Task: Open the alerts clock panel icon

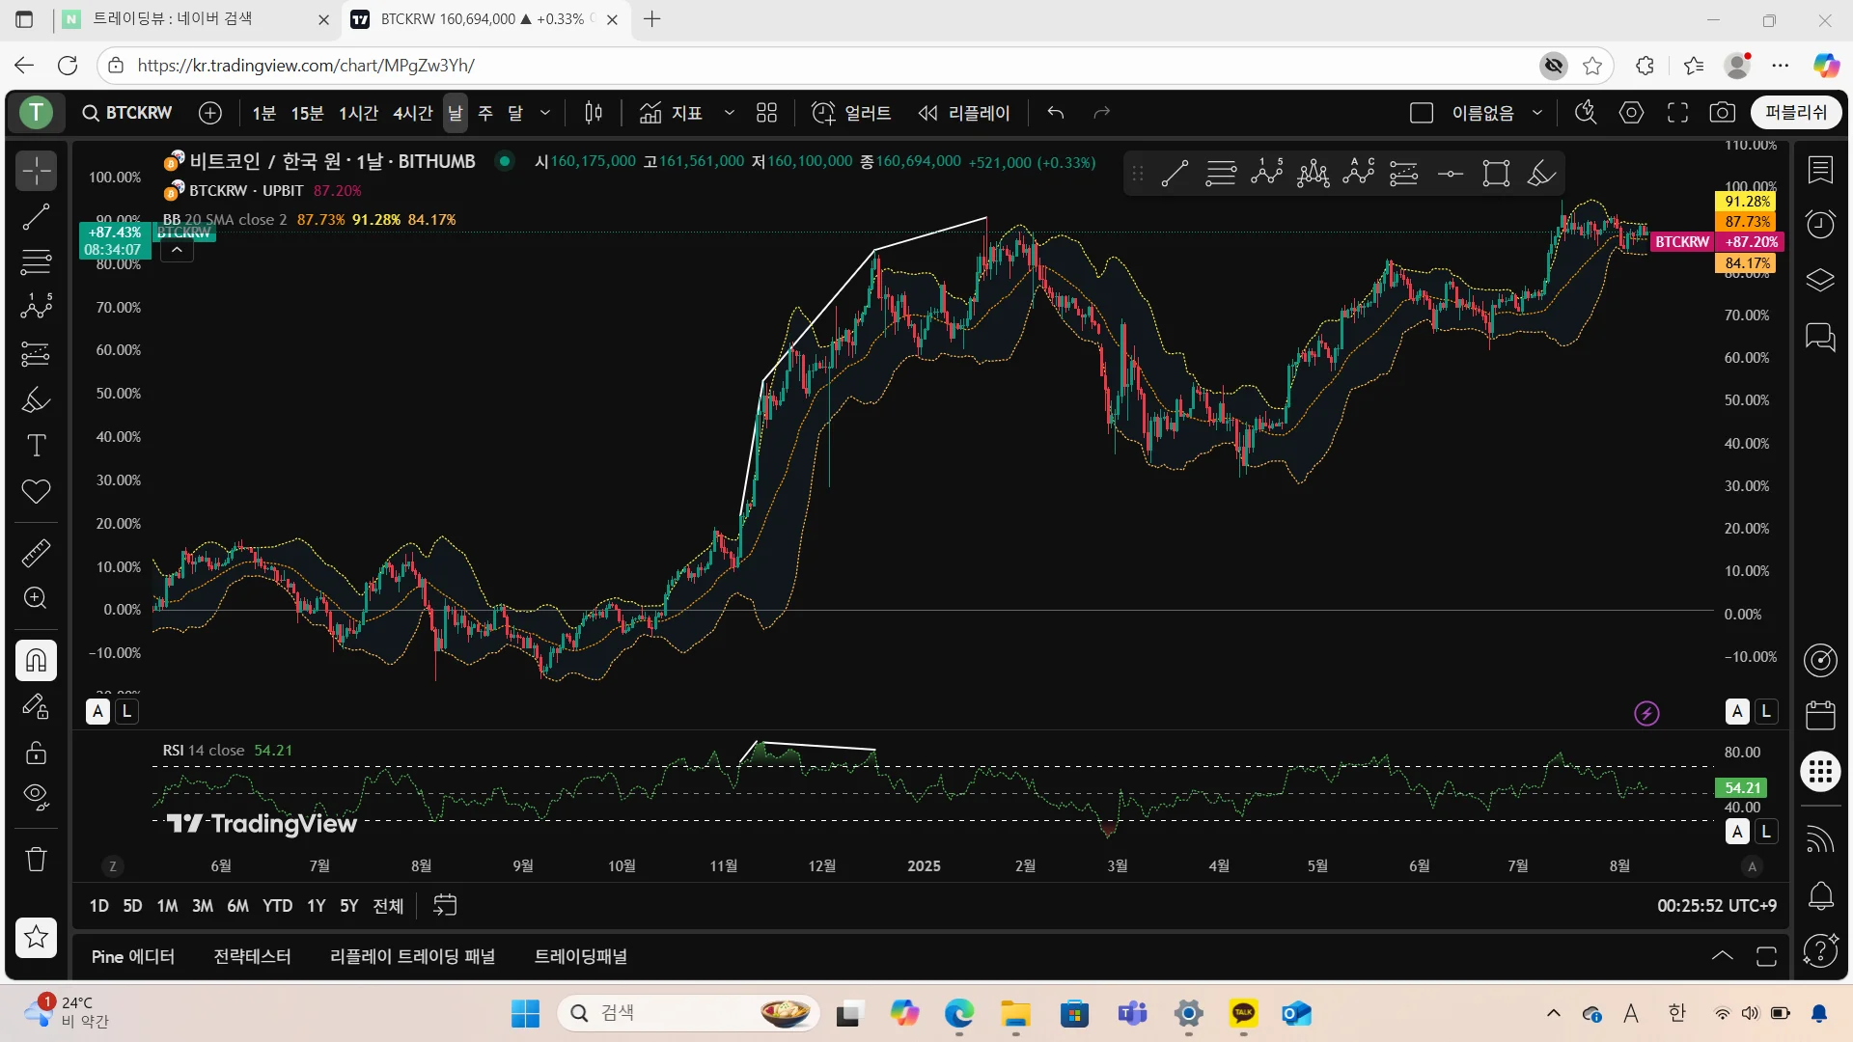Action: 1820,224
